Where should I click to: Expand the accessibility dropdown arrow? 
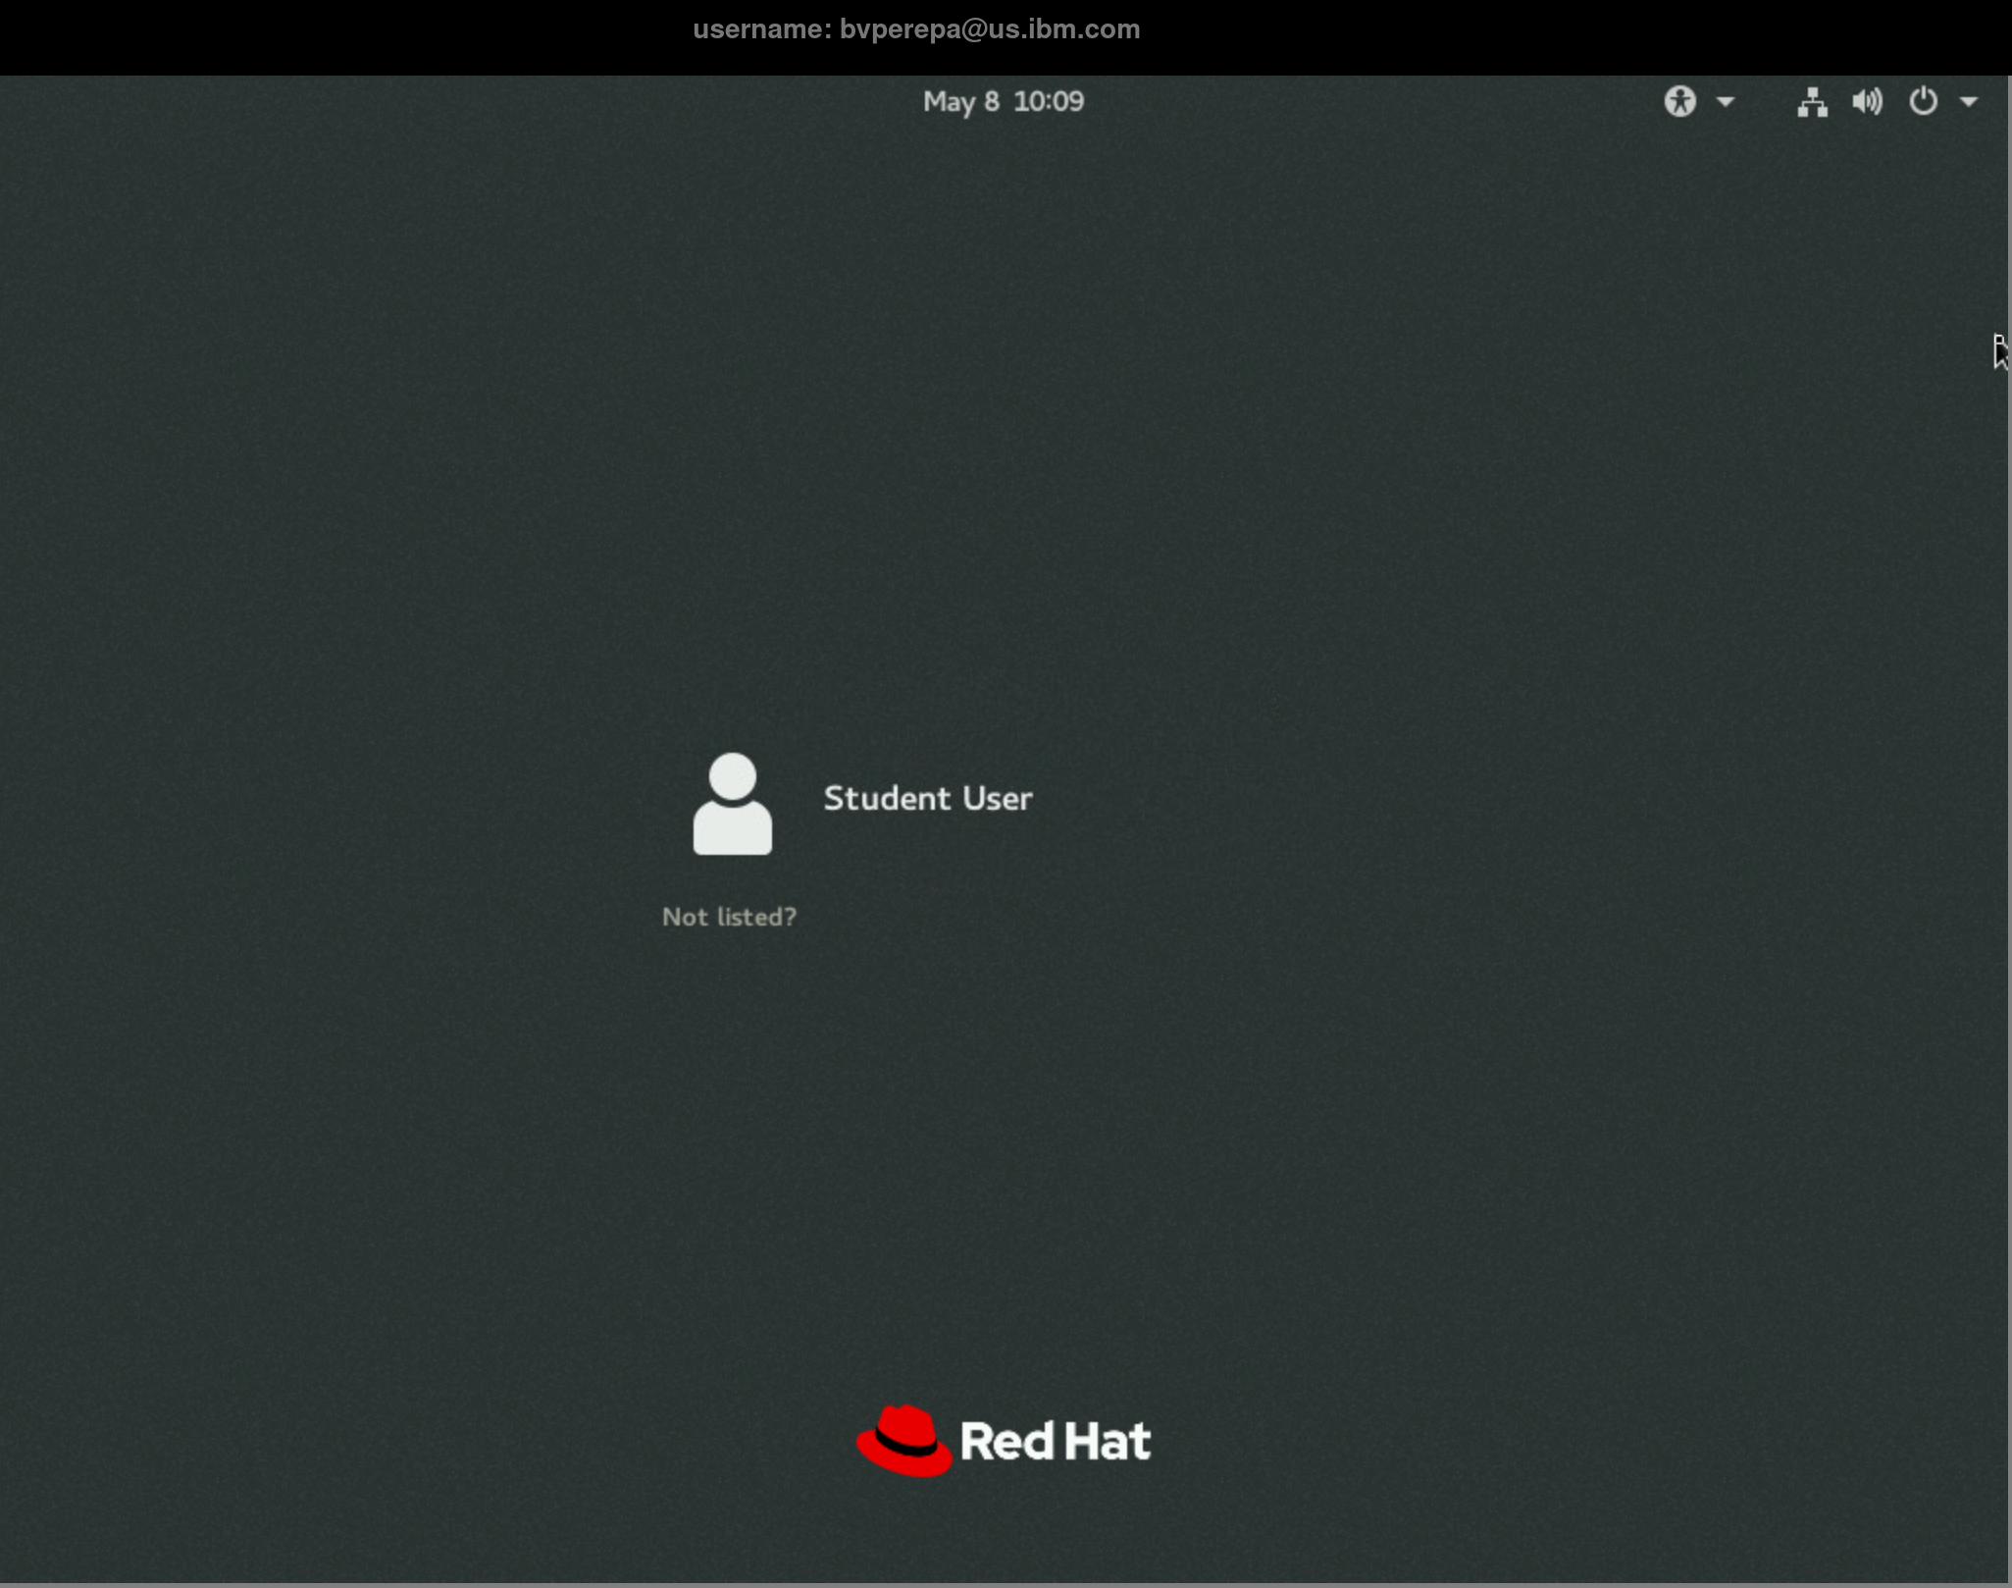point(1725,101)
